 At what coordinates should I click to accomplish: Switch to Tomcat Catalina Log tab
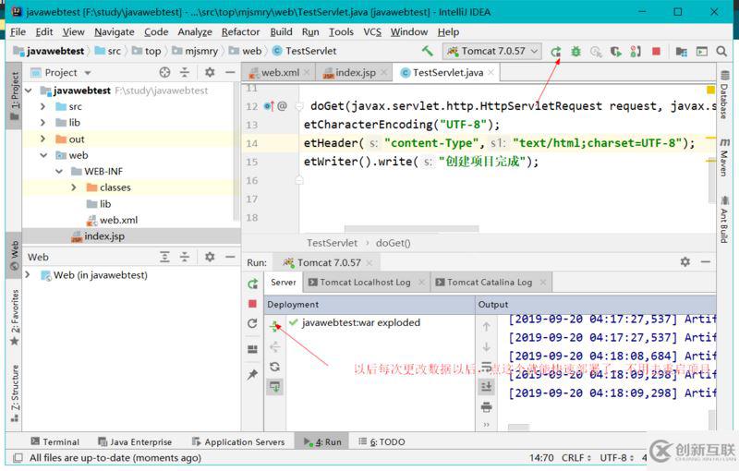tap(489, 283)
